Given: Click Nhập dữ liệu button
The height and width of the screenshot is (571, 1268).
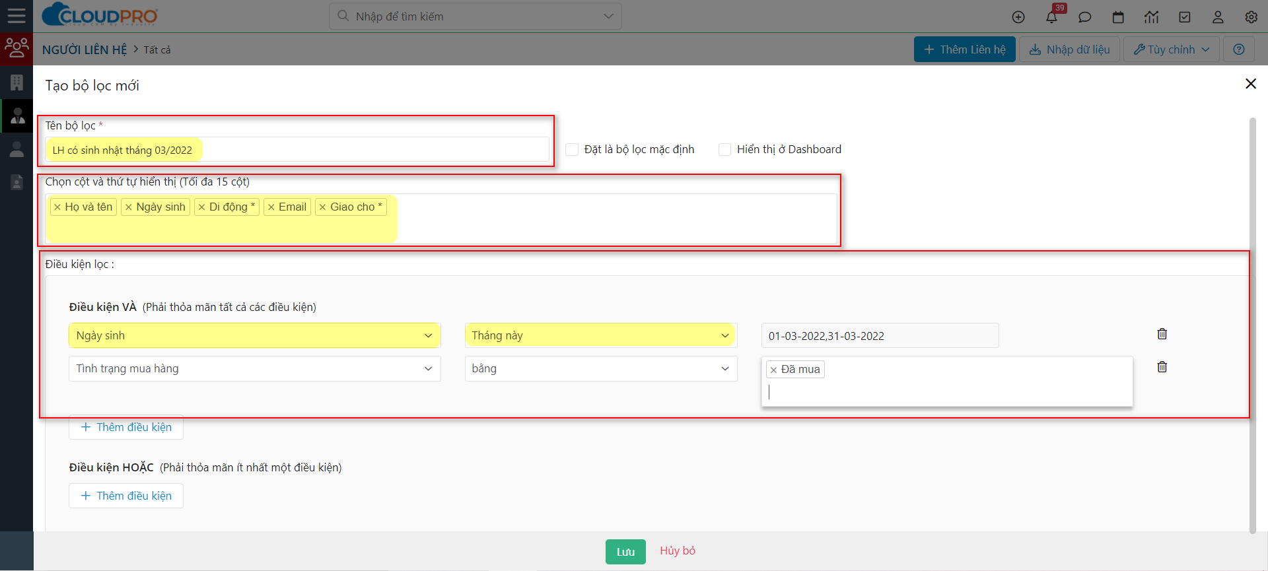Looking at the screenshot, I should [x=1069, y=50].
